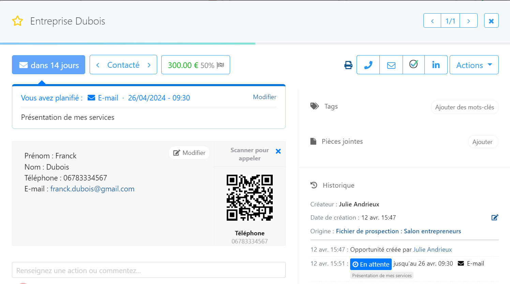The height and width of the screenshot is (284, 510).
Task: Edit the 300.00 € amount and probability
Action: pyautogui.click(x=196, y=65)
